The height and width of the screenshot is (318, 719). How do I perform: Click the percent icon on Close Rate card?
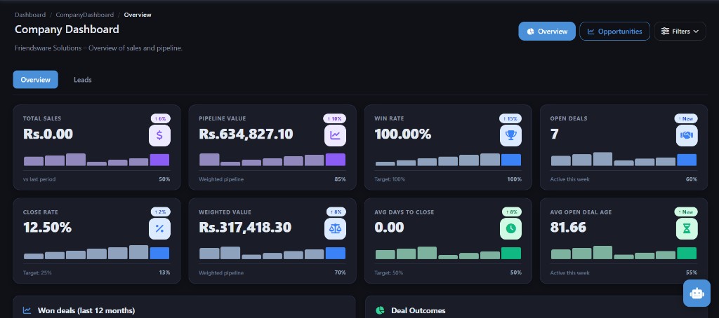159,229
